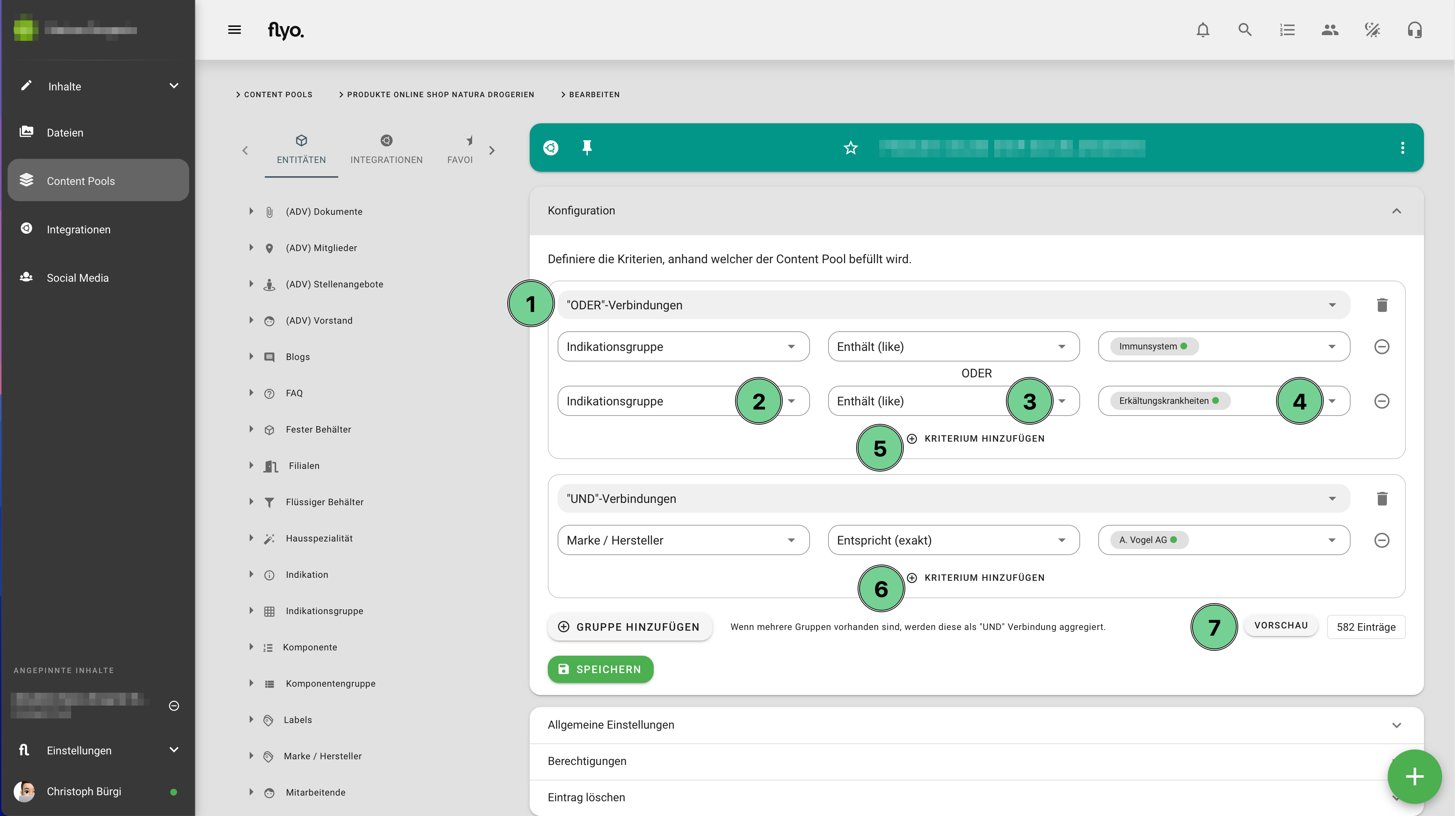Screen dimensions: 1455x816
Task: Click Gruppe hinzufügen button
Action: tap(629, 627)
